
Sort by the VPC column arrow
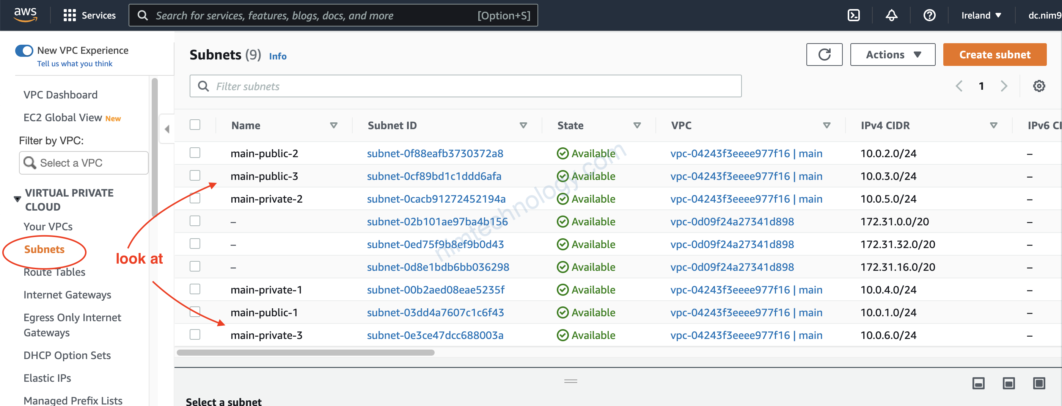point(826,125)
